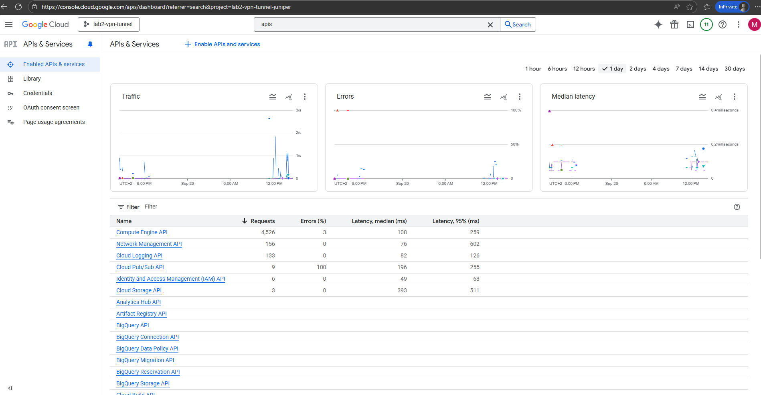The image size is (761, 395).
Task: Open the main navigation hamburger menu
Action: pyautogui.click(x=9, y=24)
